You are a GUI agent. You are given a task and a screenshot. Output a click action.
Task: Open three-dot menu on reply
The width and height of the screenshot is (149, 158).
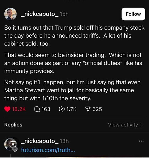[x=141, y=141]
